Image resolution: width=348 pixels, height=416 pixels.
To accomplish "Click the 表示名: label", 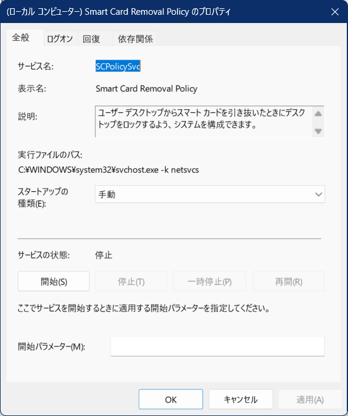I will (32, 89).
